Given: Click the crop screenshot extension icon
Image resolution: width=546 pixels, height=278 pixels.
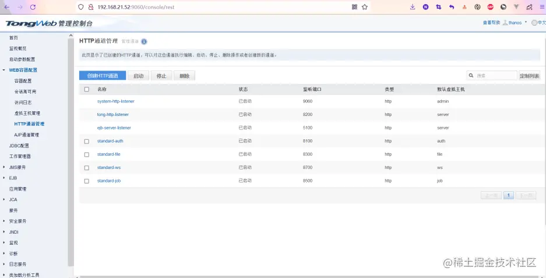Looking at the screenshot, I should tap(438, 7).
